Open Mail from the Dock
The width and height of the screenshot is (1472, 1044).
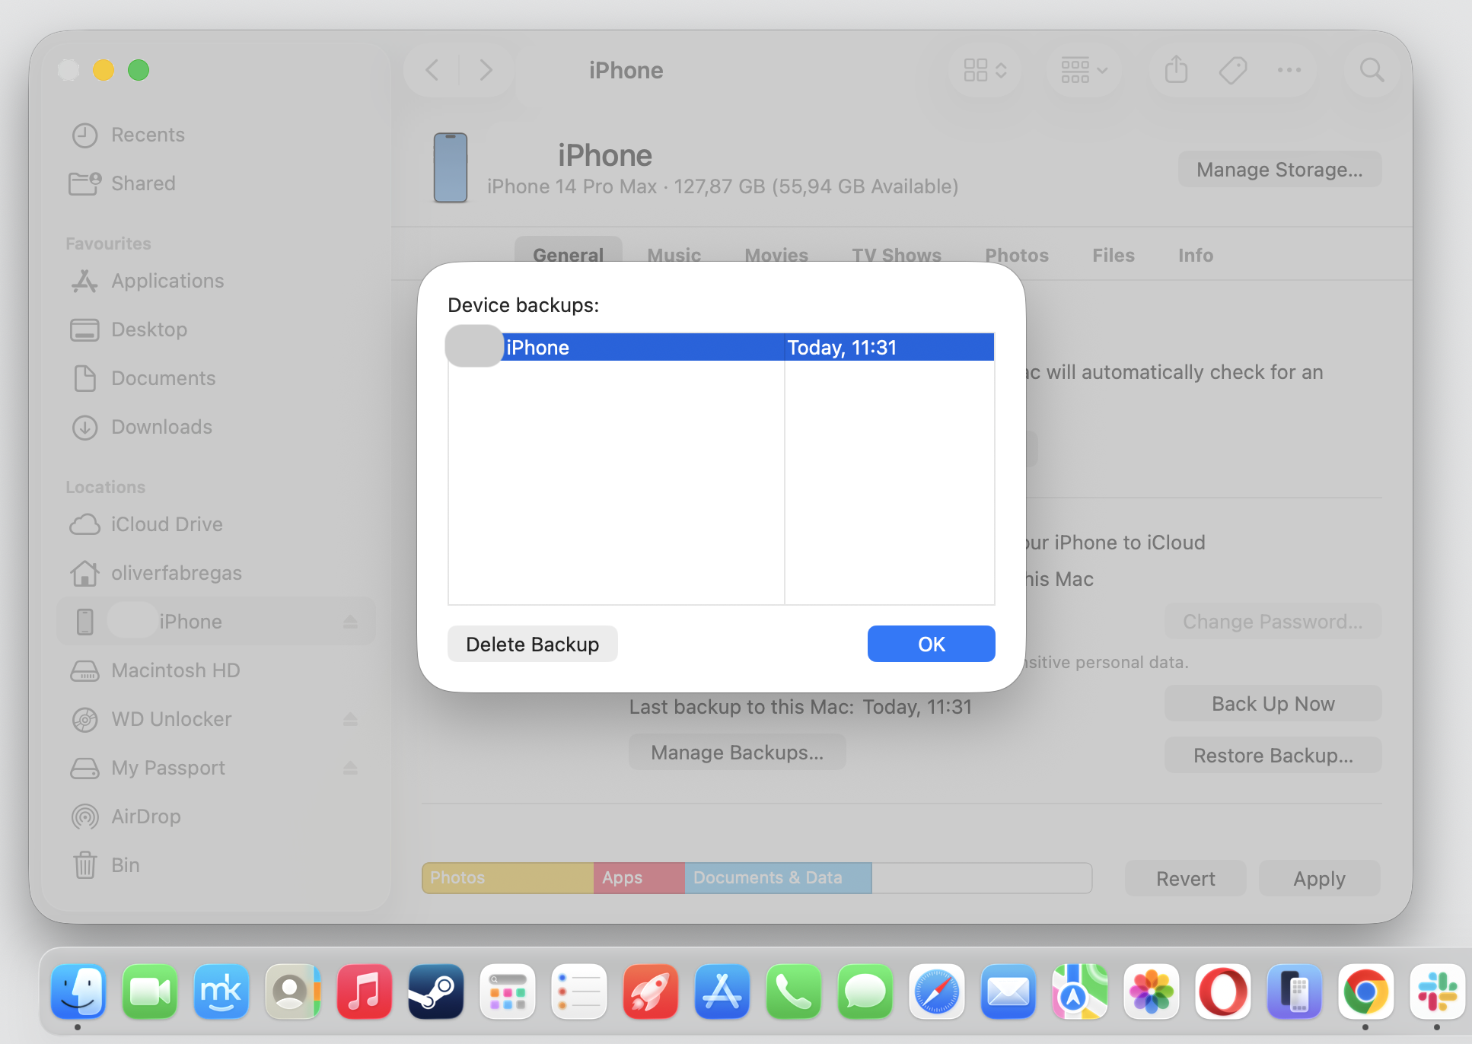tap(1008, 991)
